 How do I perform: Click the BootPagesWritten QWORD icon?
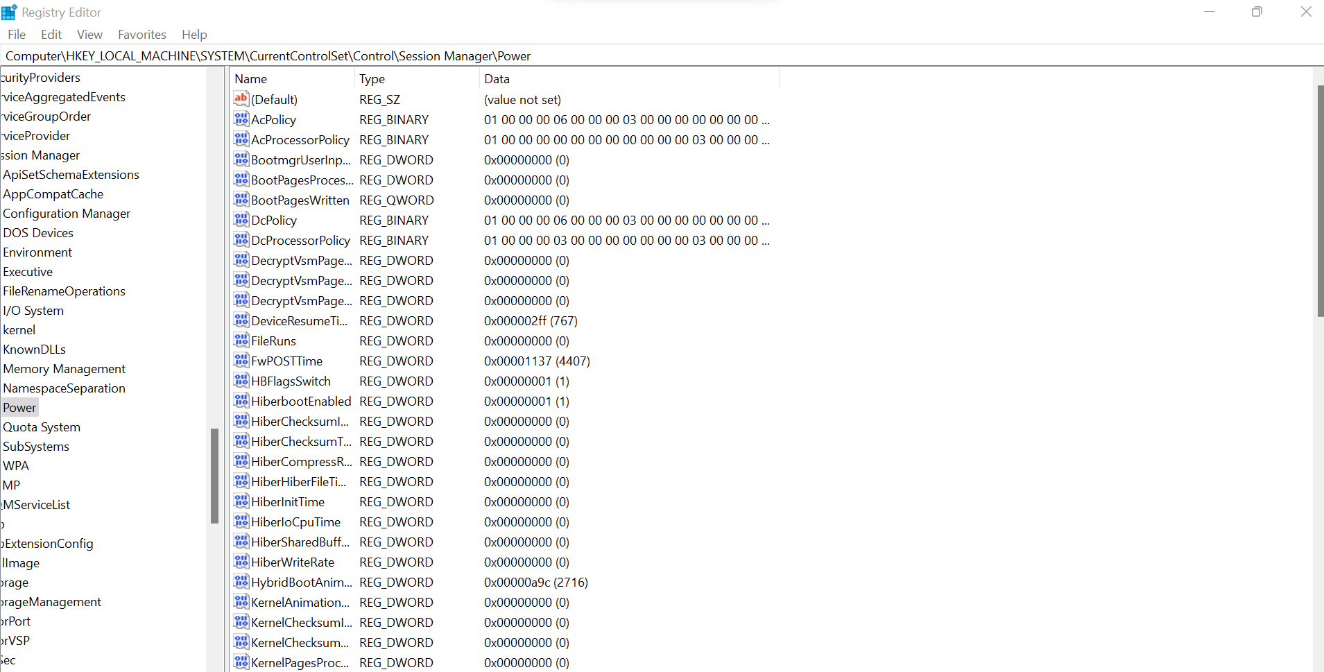241,200
